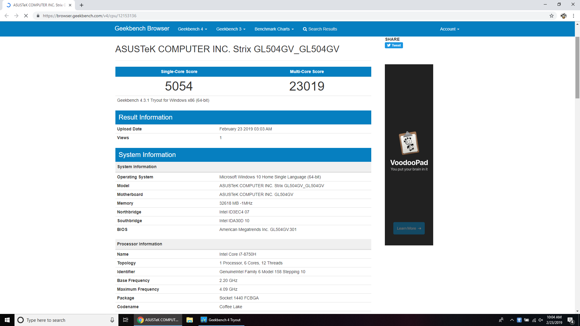Screen dimensions: 580x326
Task: Select the Memory value 32618 MB
Action: 236,203
